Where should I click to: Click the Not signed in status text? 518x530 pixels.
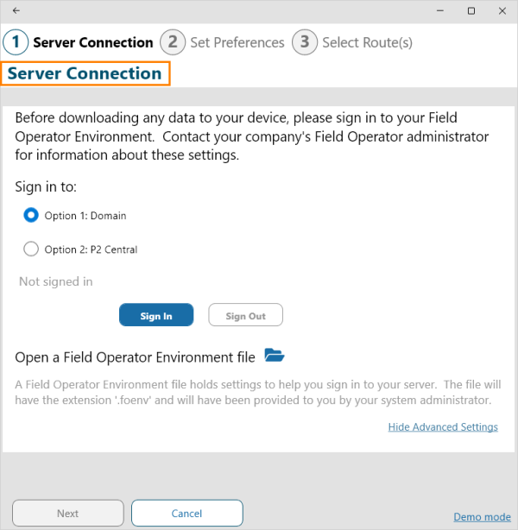[56, 281]
